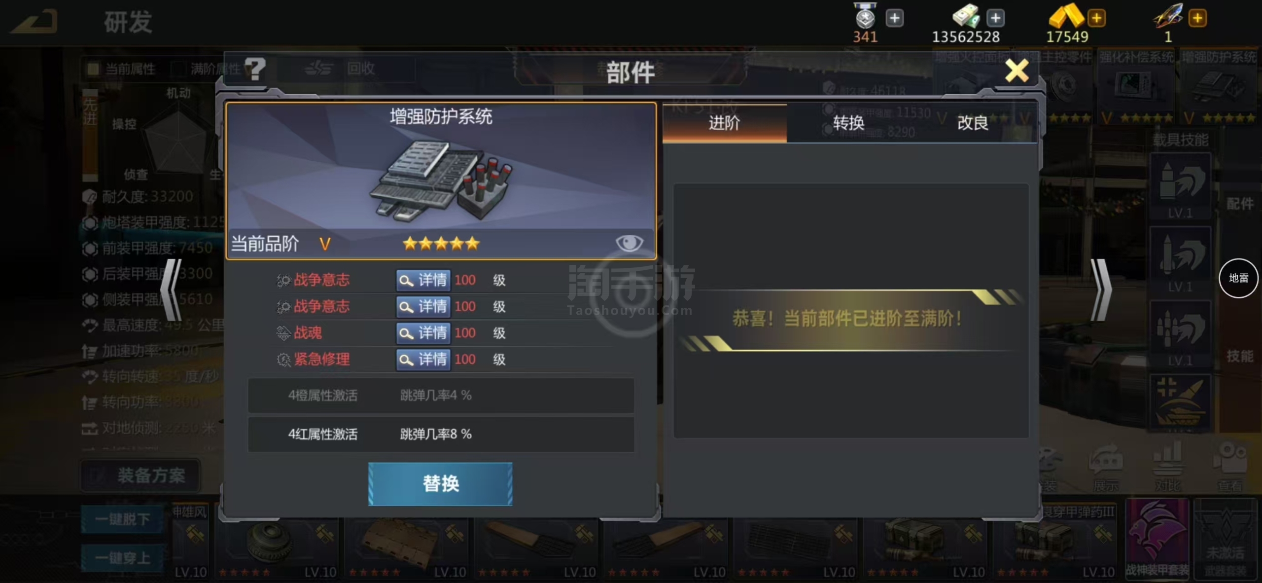Toggle the eye visibility icon

[629, 243]
